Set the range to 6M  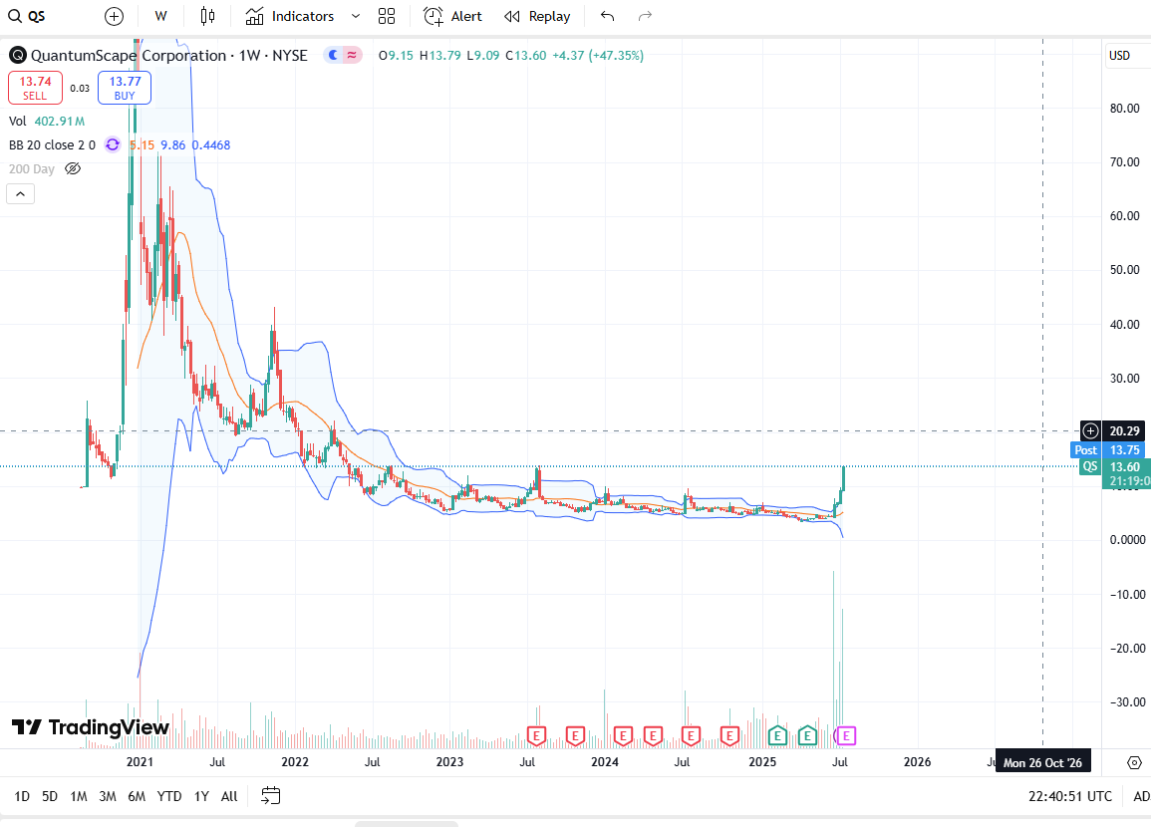[x=137, y=796]
